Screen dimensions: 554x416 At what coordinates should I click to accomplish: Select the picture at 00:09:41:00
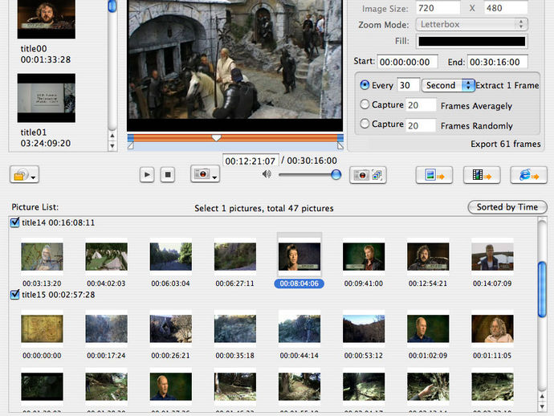(364, 257)
